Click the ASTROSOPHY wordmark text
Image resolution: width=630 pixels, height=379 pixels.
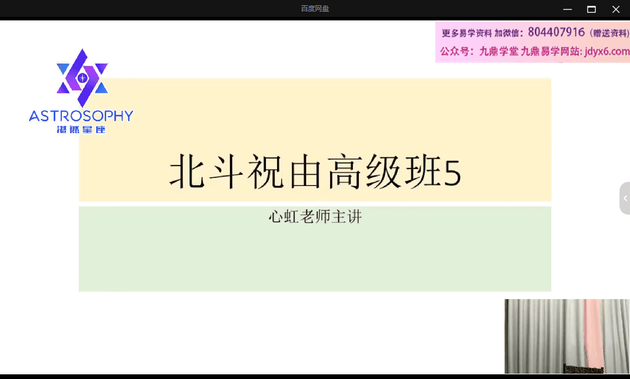pyautogui.click(x=81, y=116)
